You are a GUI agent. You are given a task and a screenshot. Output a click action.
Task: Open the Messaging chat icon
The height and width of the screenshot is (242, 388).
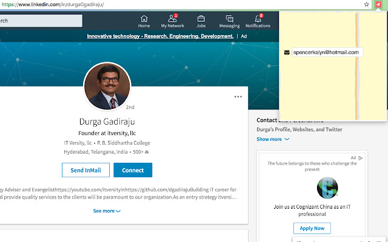point(229,21)
